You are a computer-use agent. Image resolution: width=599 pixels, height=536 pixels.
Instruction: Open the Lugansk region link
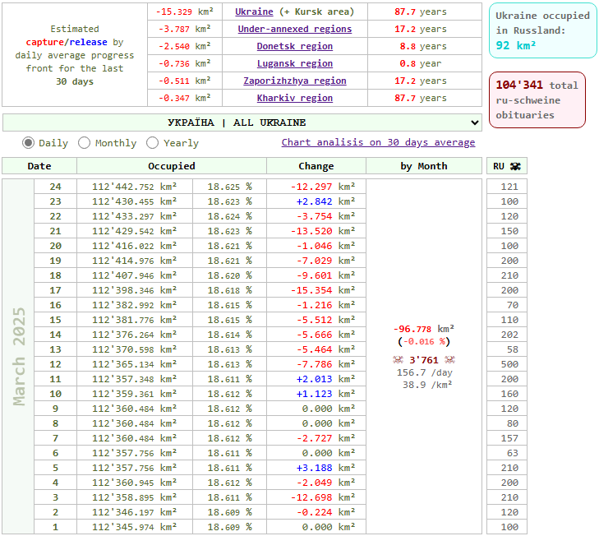[294, 63]
